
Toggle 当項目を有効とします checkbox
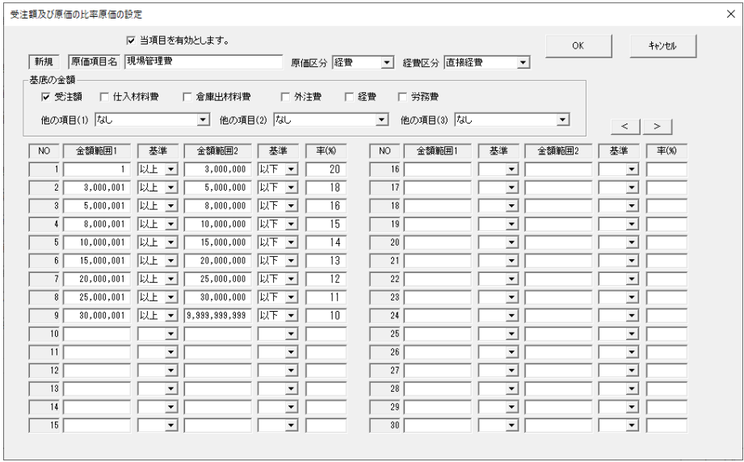(132, 39)
